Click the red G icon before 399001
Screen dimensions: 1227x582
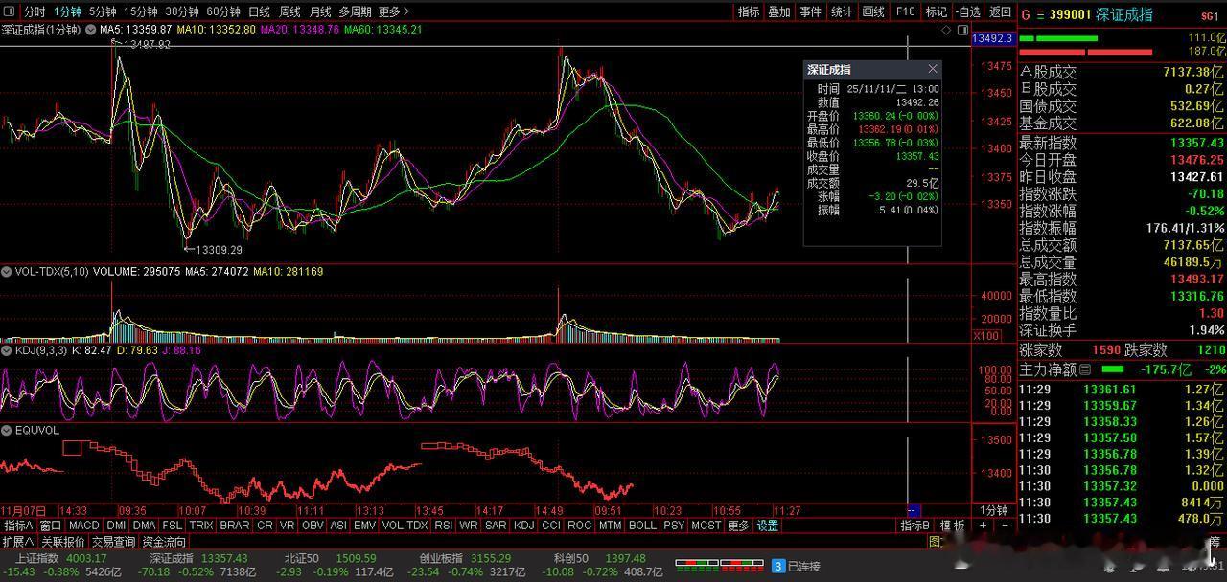1025,14
